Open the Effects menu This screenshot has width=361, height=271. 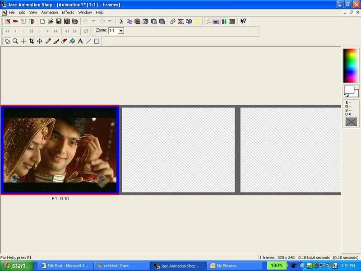point(68,13)
